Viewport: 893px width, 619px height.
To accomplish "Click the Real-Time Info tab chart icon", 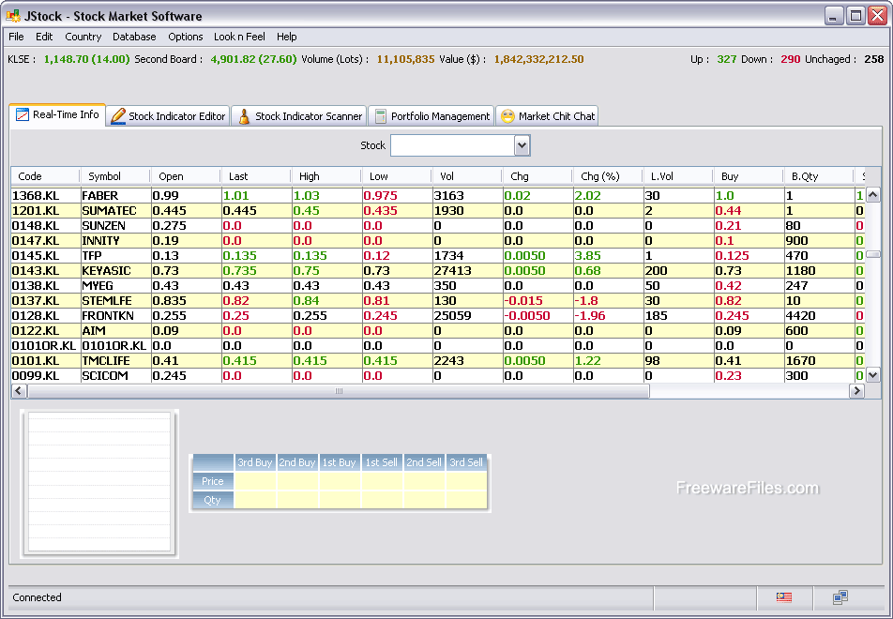I will (x=23, y=114).
